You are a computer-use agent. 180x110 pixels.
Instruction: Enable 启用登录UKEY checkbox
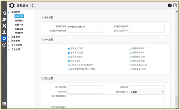pos(130,69)
